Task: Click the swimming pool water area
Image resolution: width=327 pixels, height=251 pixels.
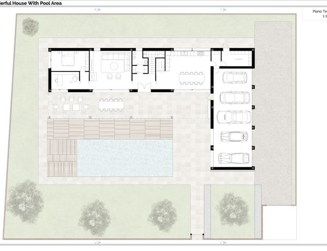Action: [x=125, y=158]
